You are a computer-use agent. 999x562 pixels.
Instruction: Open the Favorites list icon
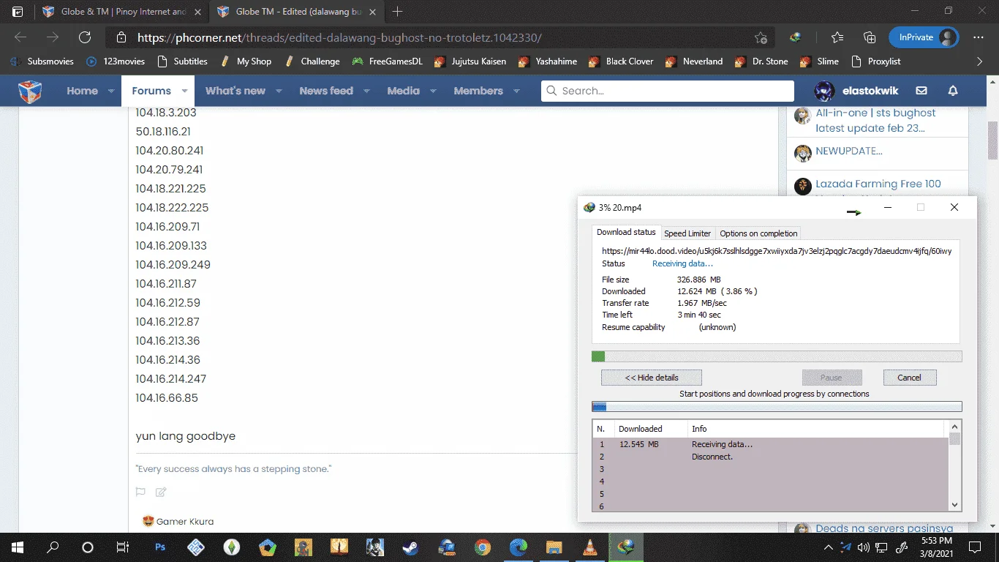(837, 37)
